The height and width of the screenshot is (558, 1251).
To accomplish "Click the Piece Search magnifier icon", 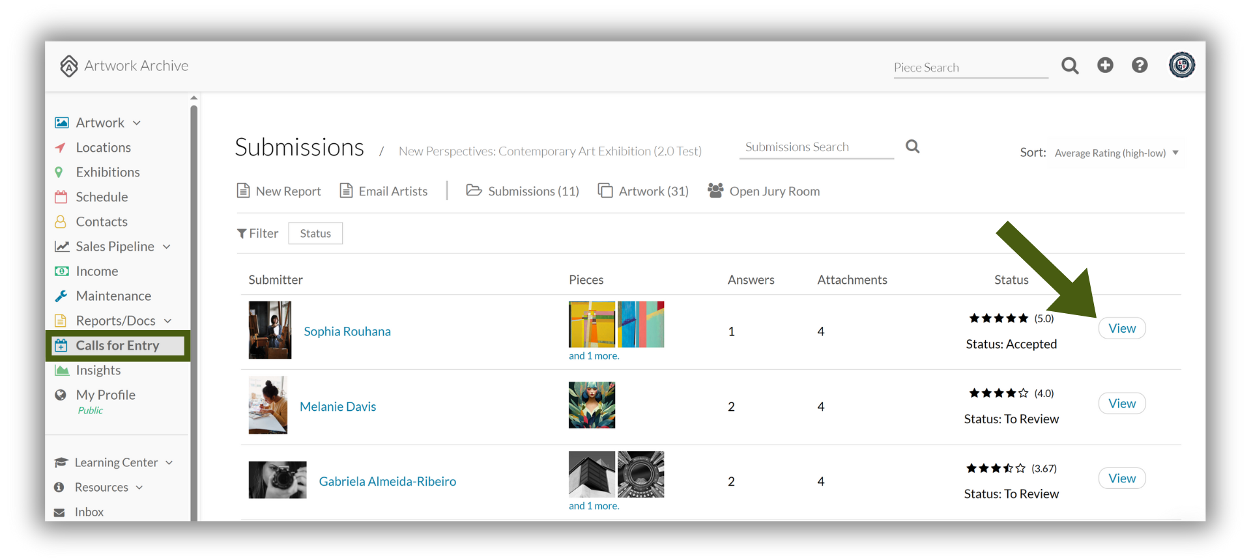I will [x=1070, y=66].
